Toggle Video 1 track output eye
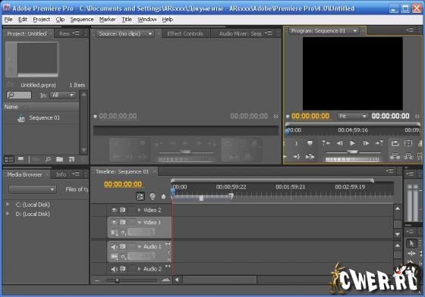 click(x=115, y=222)
